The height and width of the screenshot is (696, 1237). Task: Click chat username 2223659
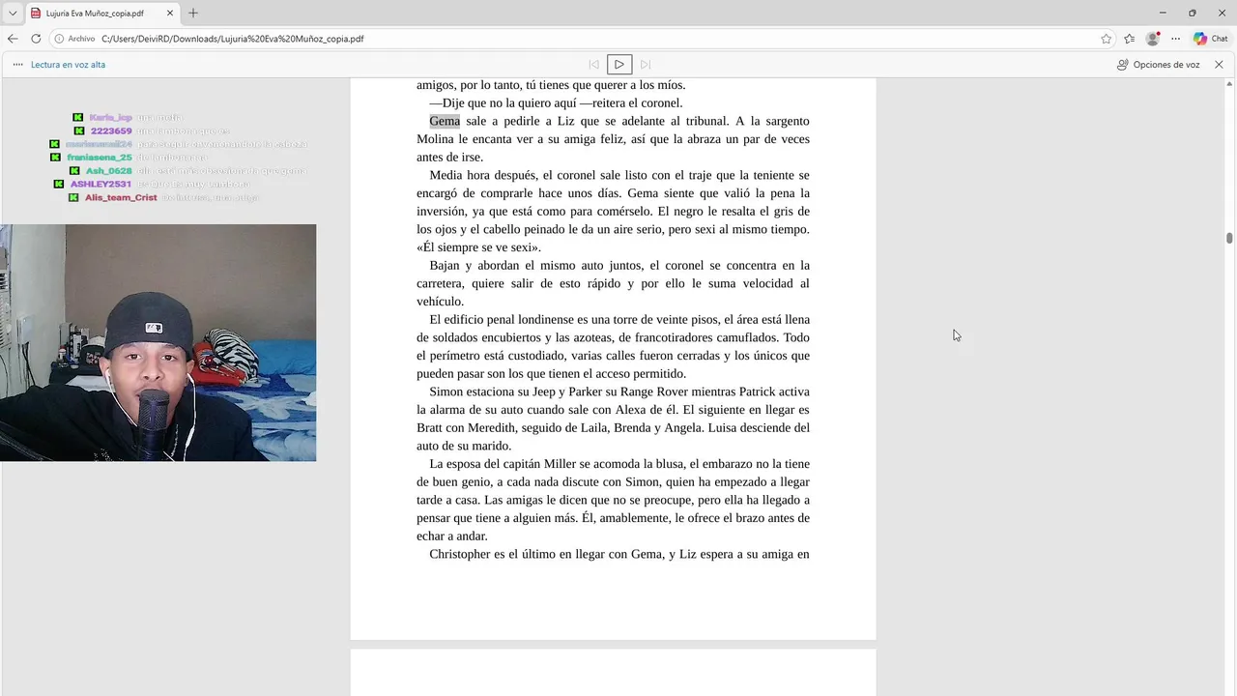pyautogui.click(x=111, y=130)
